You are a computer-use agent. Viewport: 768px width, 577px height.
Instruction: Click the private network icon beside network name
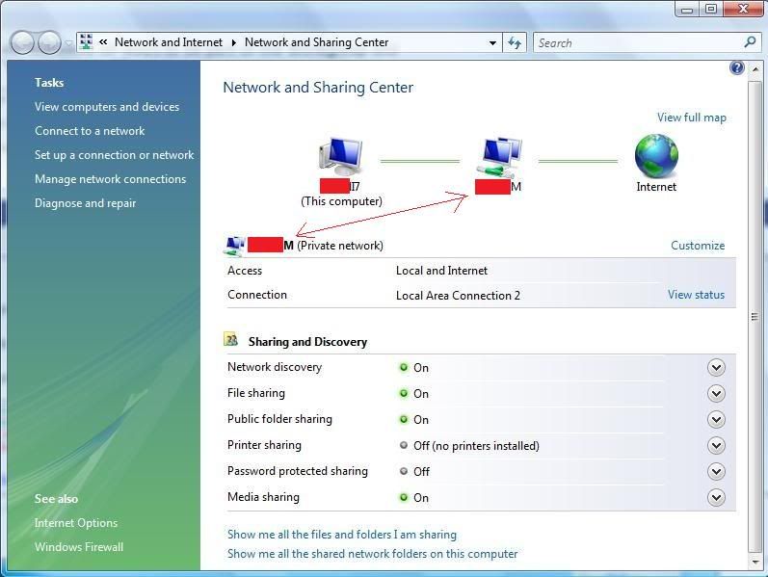pos(233,246)
